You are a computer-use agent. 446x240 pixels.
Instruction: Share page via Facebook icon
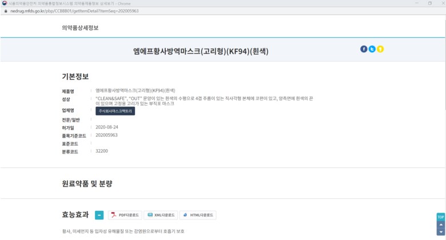click(x=364, y=49)
